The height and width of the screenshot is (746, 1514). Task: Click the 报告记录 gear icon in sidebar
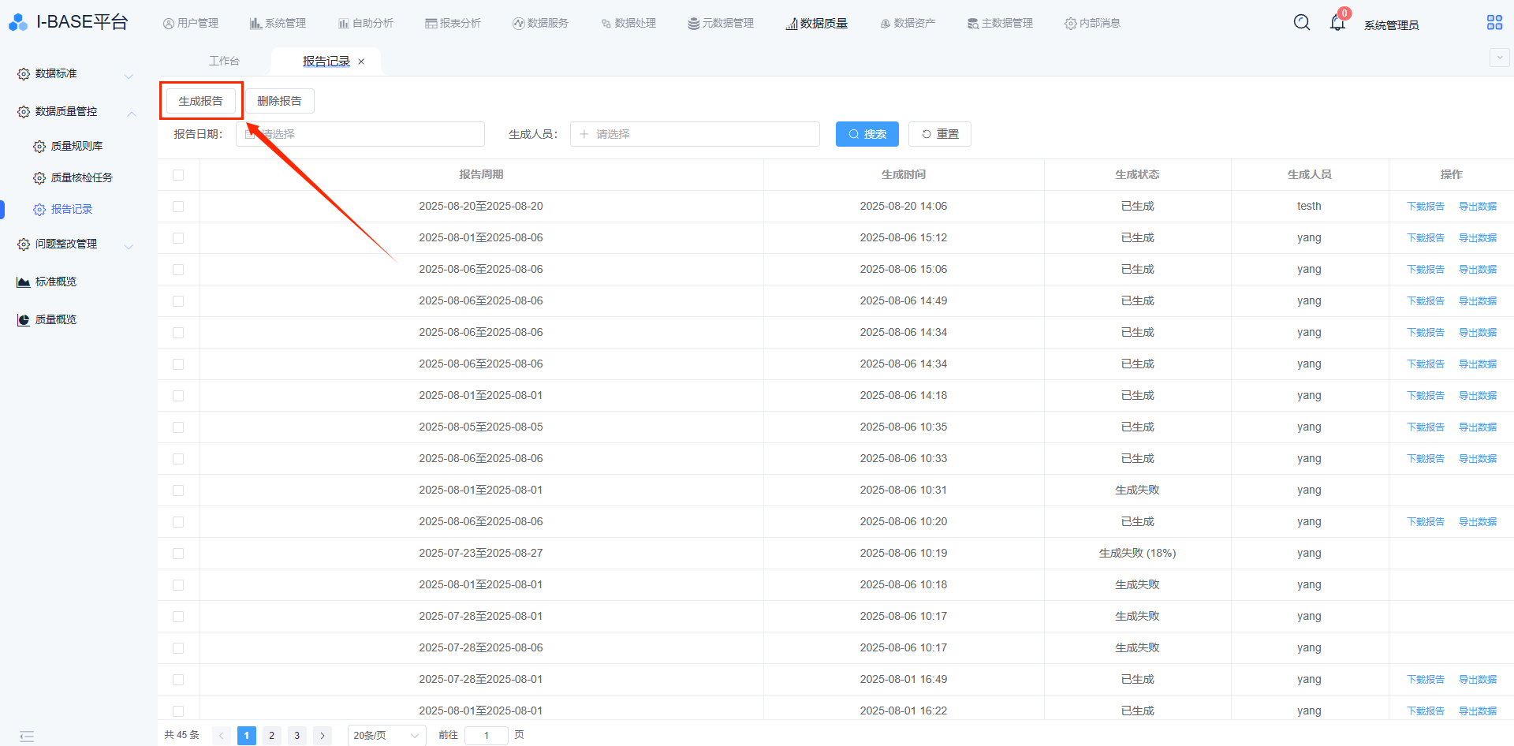[39, 210]
